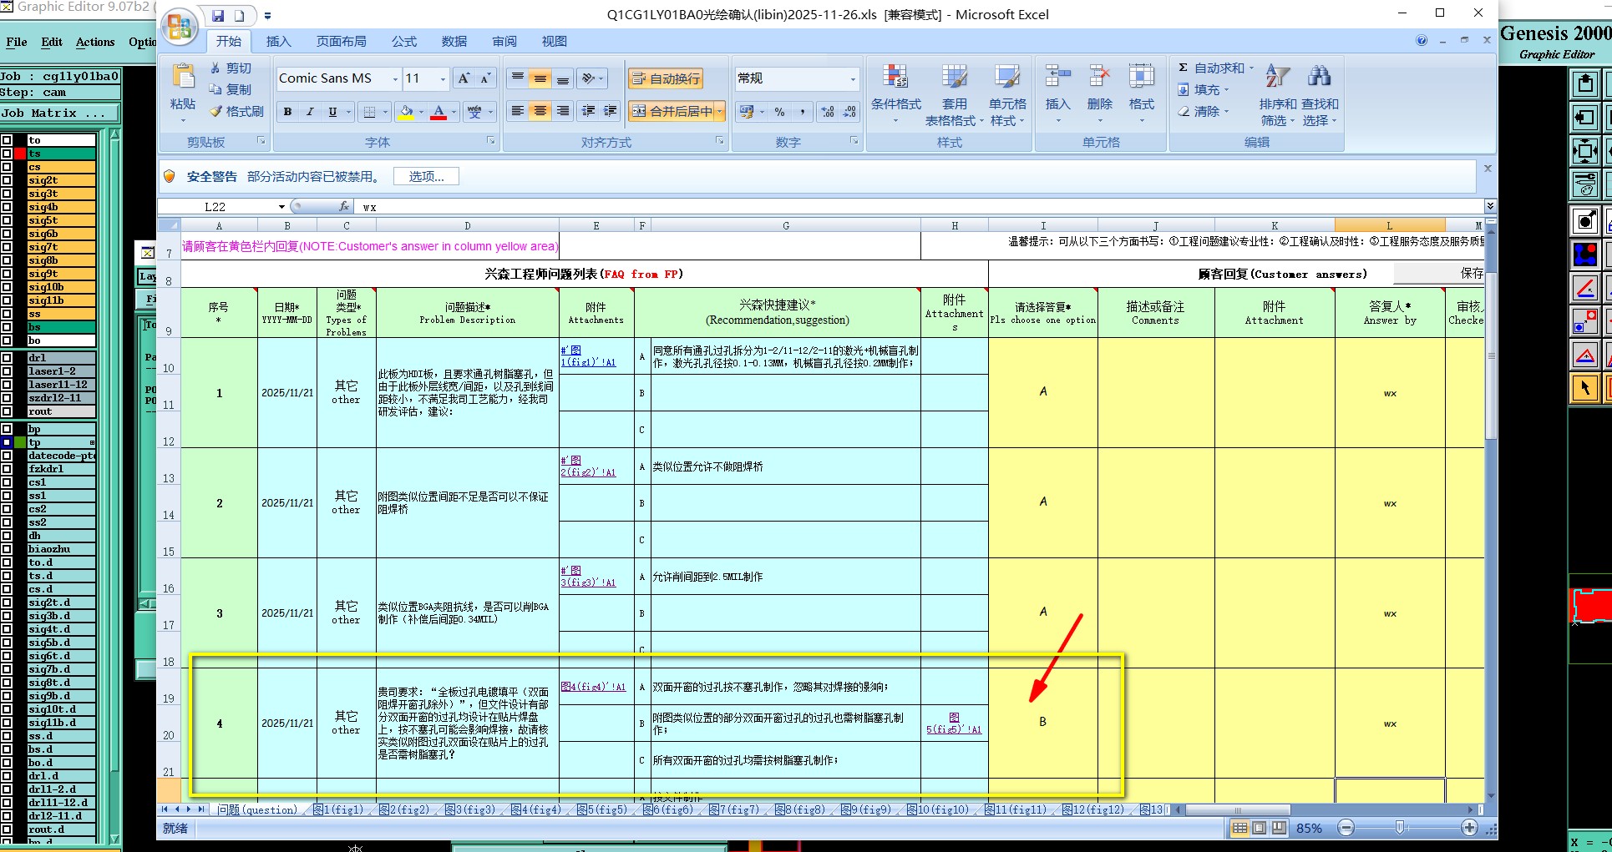1612x852 pixels.
Task: Open the 数据 ribbon tab
Action: 454,41
